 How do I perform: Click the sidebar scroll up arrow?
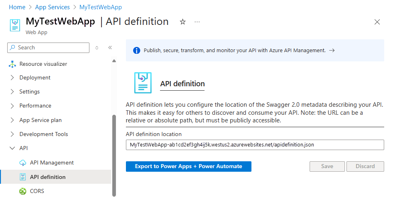114,61
